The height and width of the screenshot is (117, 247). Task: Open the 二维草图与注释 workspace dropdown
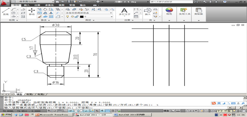(33, 1)
